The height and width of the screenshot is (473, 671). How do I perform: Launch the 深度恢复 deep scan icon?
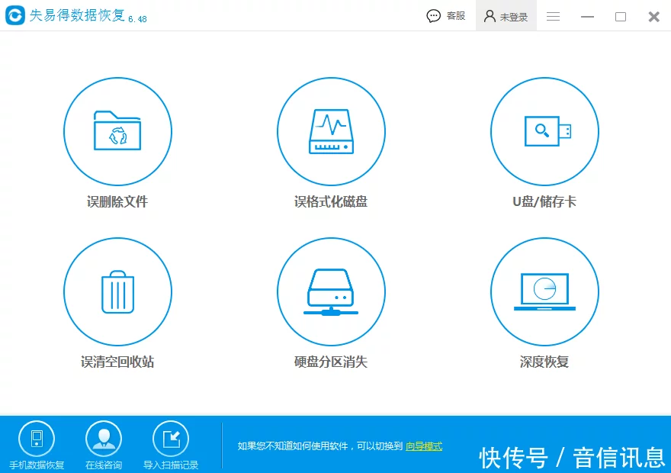[x=544, y=291]
